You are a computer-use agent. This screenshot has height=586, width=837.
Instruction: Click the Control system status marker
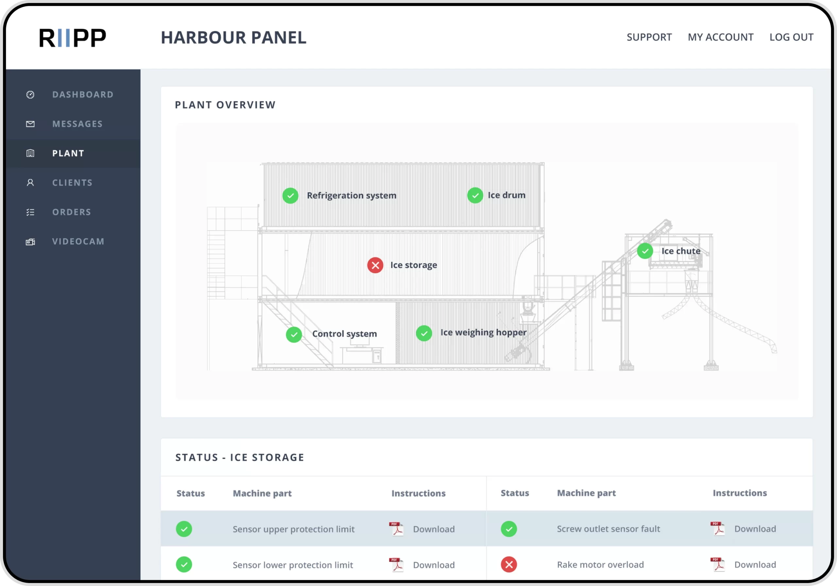(294, 335)
